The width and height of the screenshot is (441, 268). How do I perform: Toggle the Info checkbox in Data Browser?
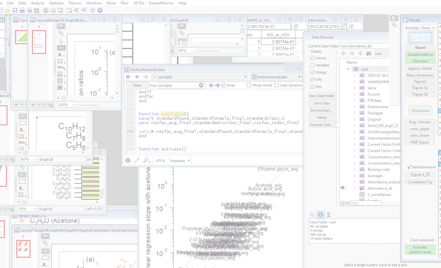[x=312, y=80]
